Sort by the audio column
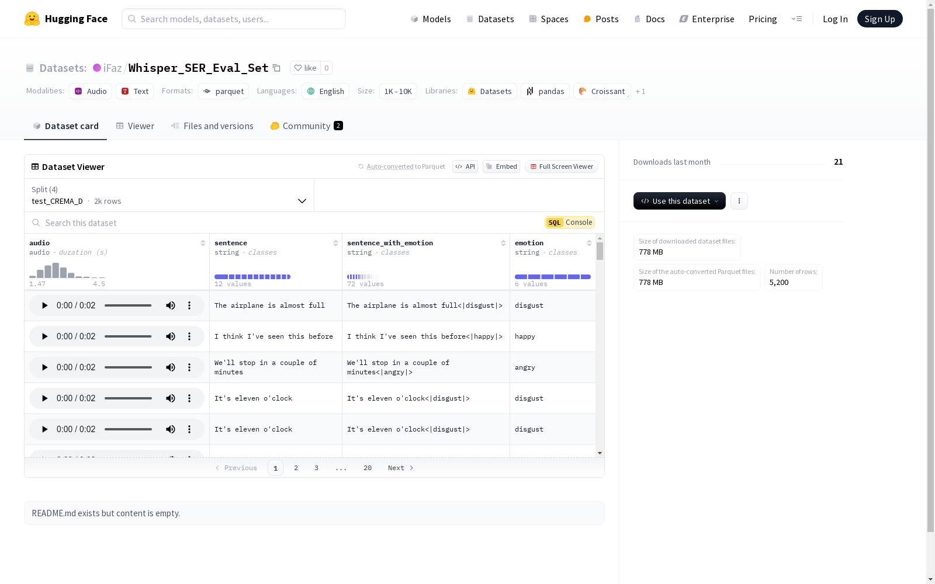This screenshot has width=935, height=584. 203,243
